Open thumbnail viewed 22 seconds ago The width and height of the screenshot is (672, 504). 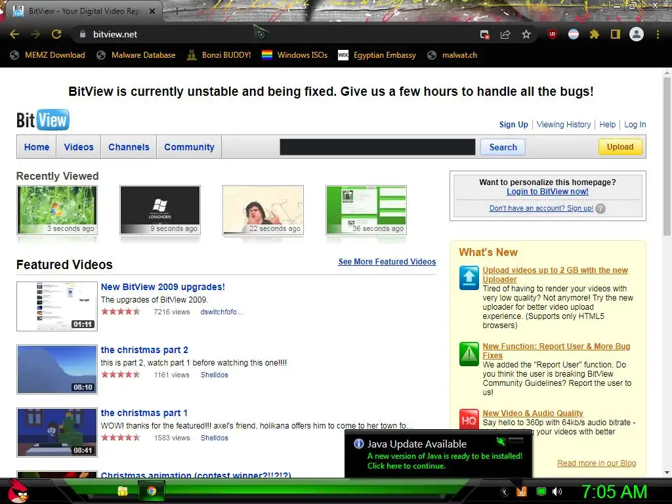coord(263,210)
